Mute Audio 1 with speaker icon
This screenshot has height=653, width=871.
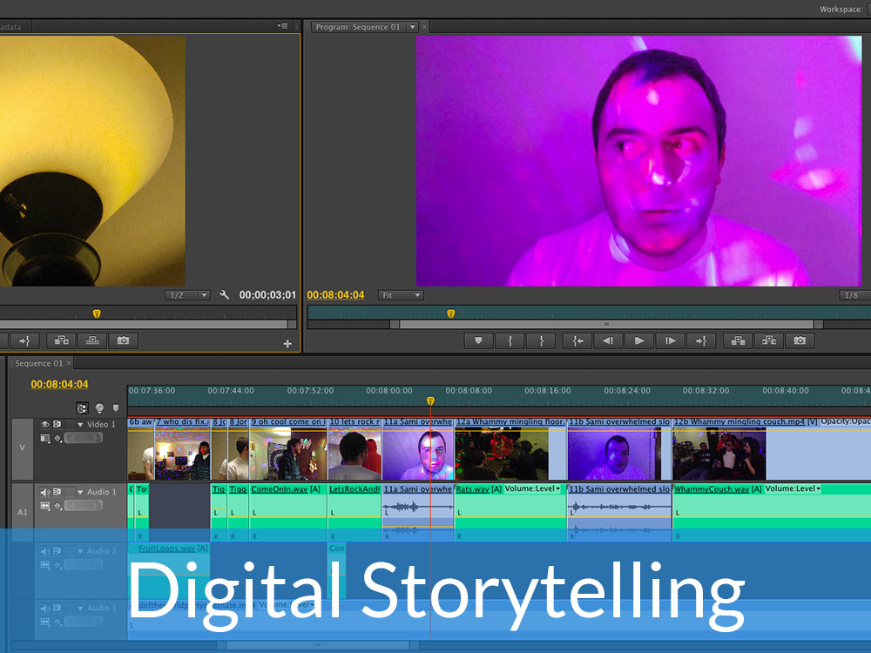point(45,492)
